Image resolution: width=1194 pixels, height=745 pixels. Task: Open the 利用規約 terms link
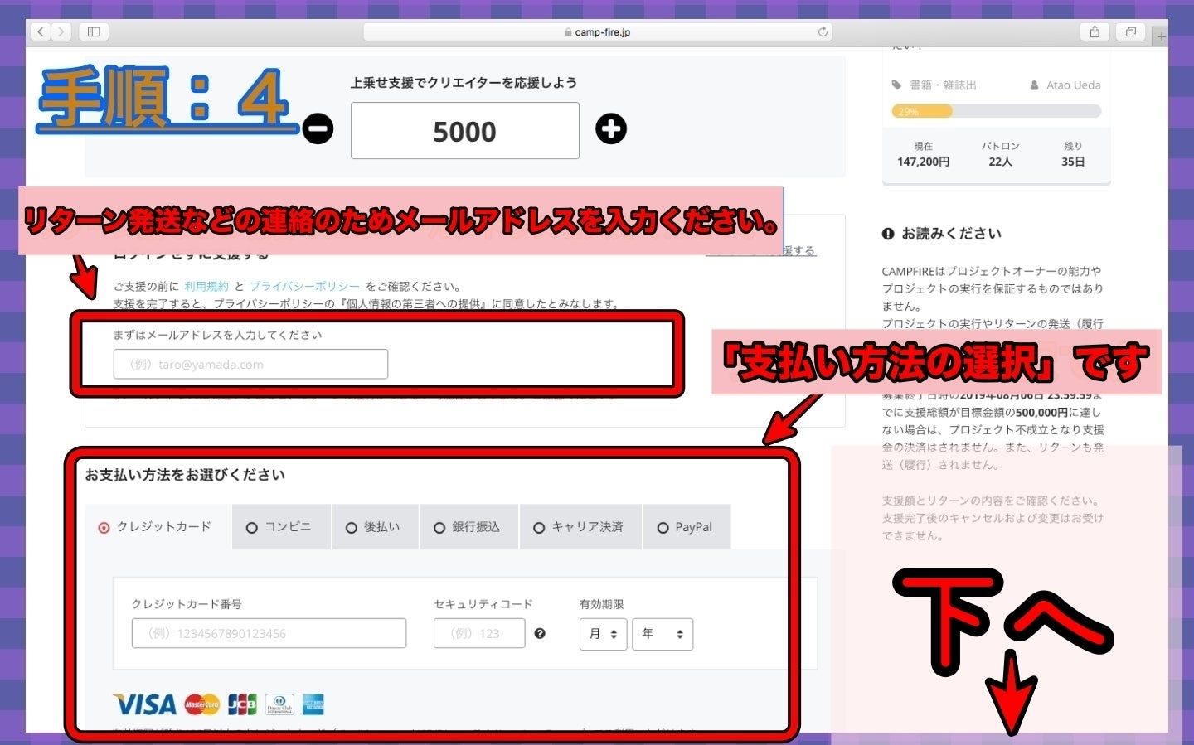point(206,286)
